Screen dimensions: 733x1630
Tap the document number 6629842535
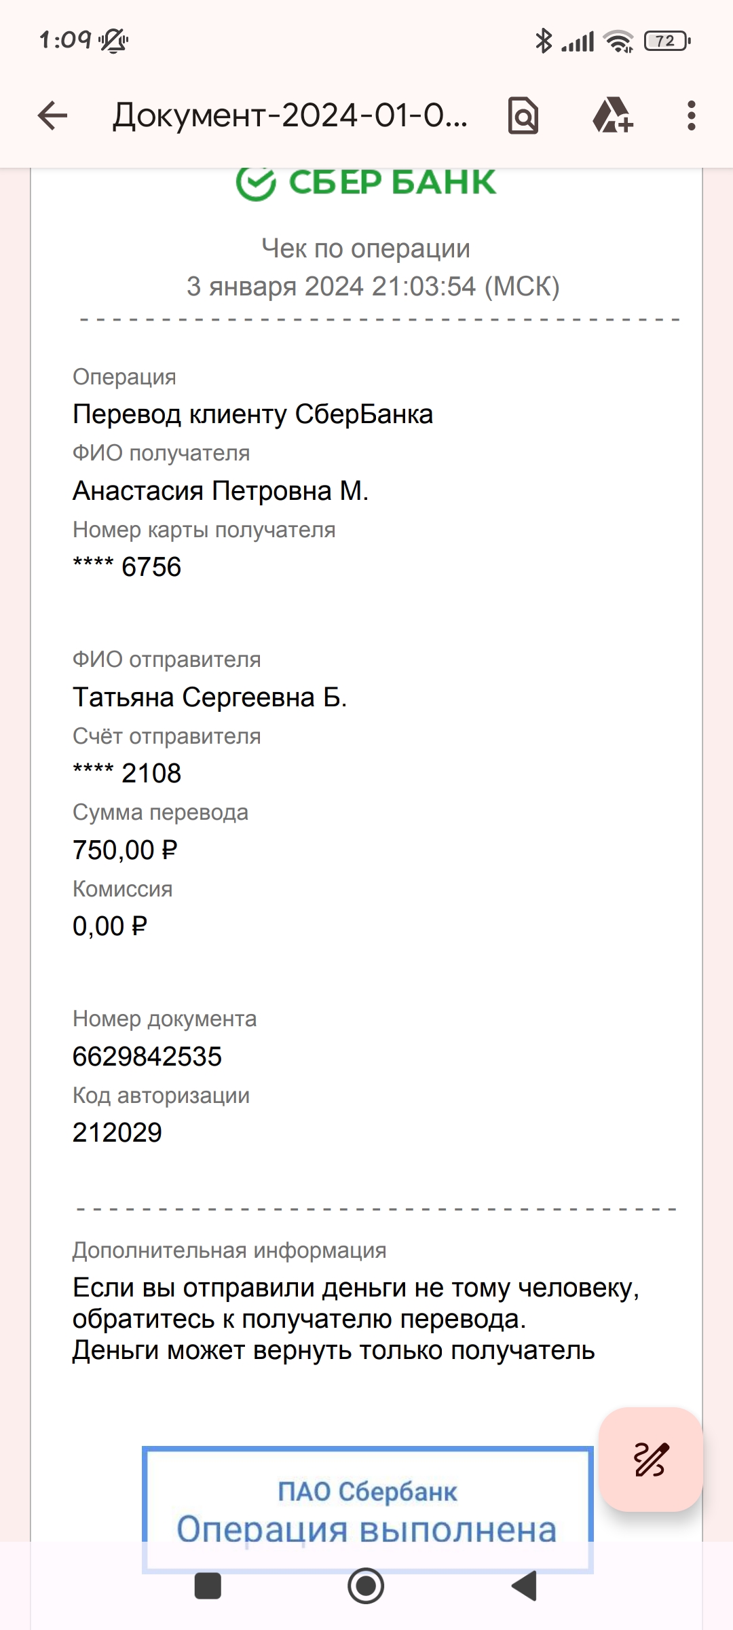(147, 1056)
